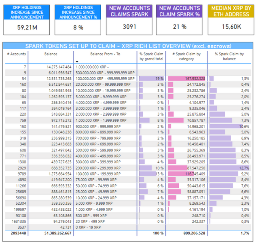The image size is (256, 244).
Task: Select the 9,2% claim by balance value
Action: (245, 174)
